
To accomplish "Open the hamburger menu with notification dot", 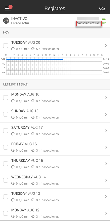I will pos(8,8).
